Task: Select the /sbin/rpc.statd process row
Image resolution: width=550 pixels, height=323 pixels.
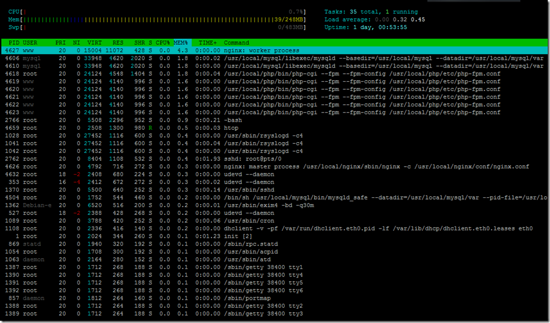Action: (274, 244)
